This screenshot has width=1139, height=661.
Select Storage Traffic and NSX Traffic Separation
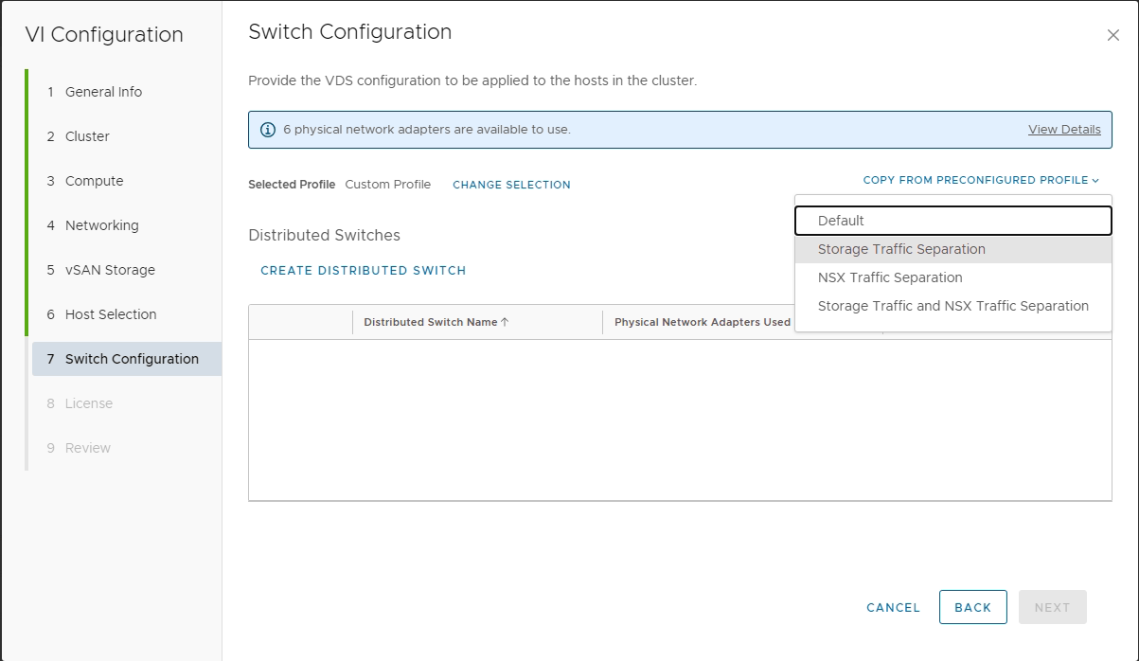point(952,306)
